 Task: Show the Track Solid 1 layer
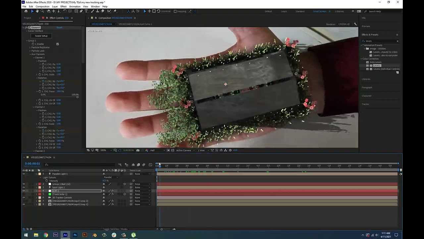point(24,194)
